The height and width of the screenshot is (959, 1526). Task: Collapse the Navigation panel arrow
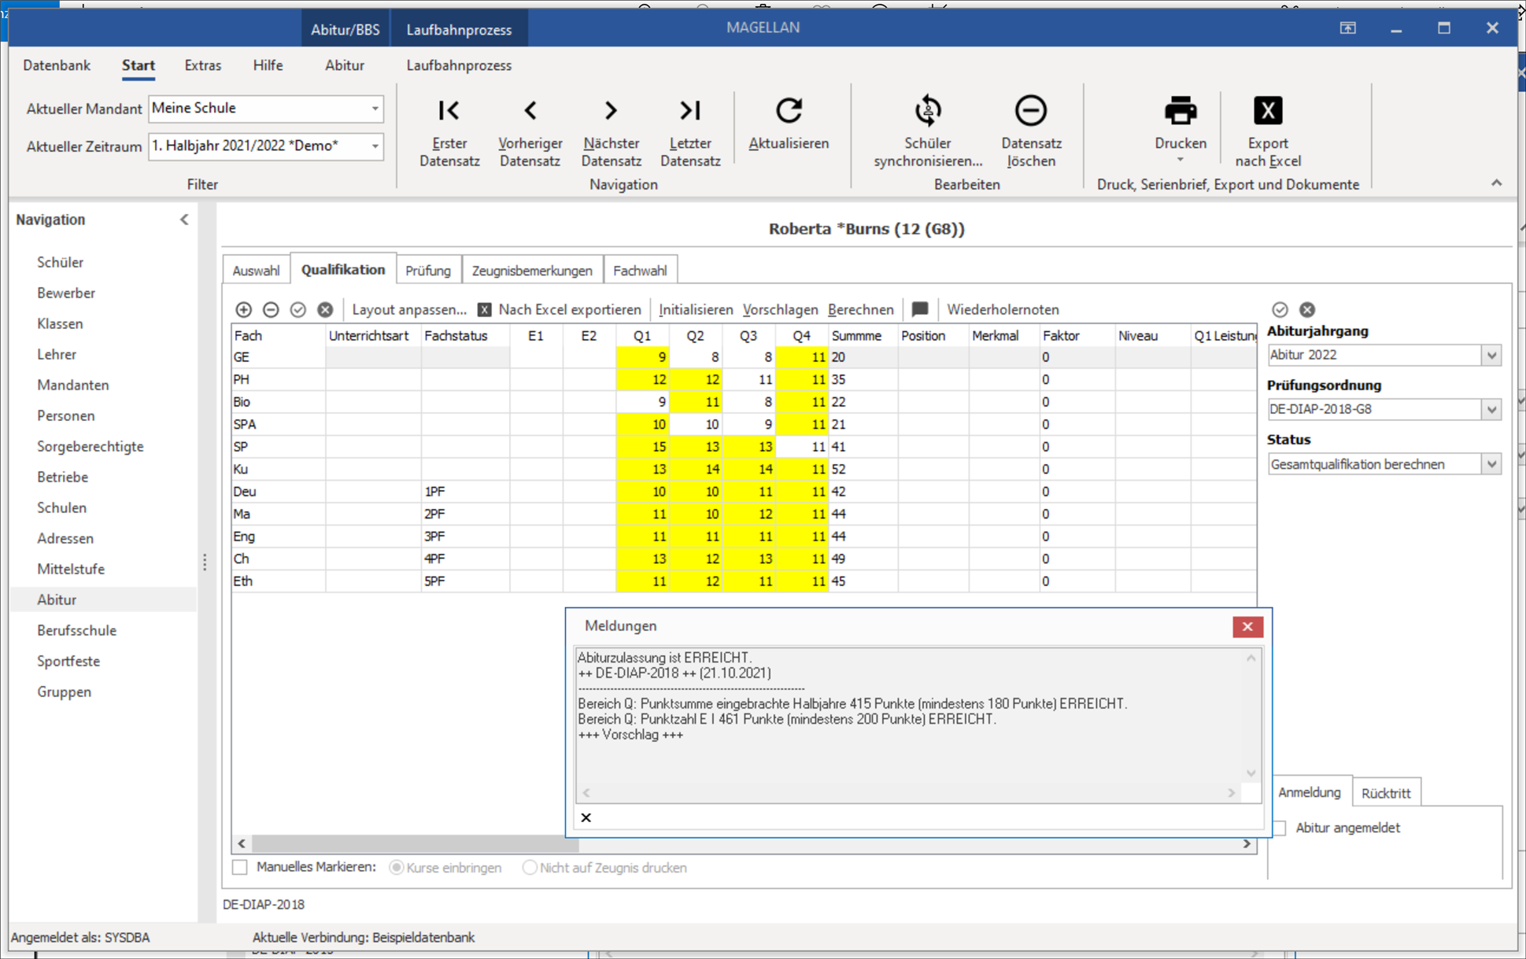point(184,219)
